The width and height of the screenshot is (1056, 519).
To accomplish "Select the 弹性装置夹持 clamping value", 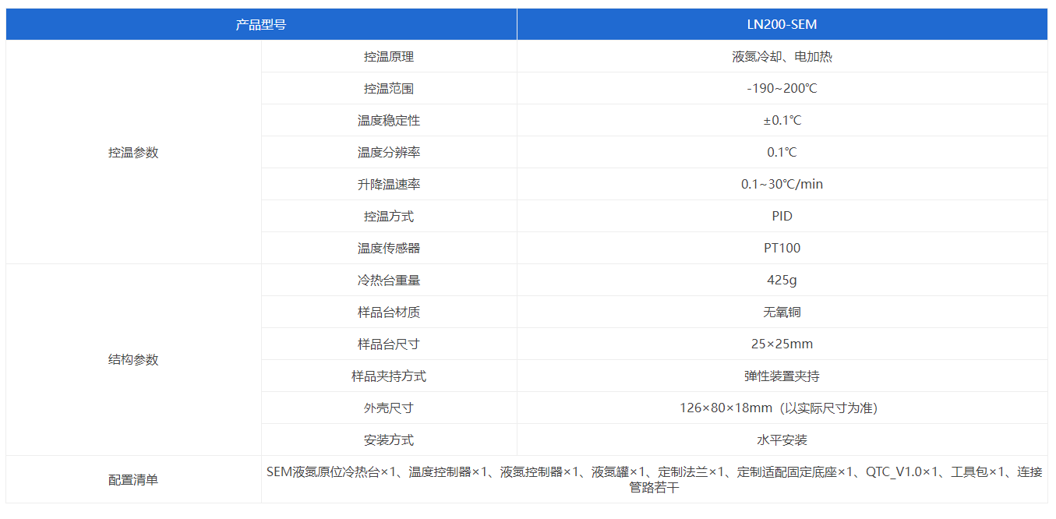I will click(x=782, y=376).
